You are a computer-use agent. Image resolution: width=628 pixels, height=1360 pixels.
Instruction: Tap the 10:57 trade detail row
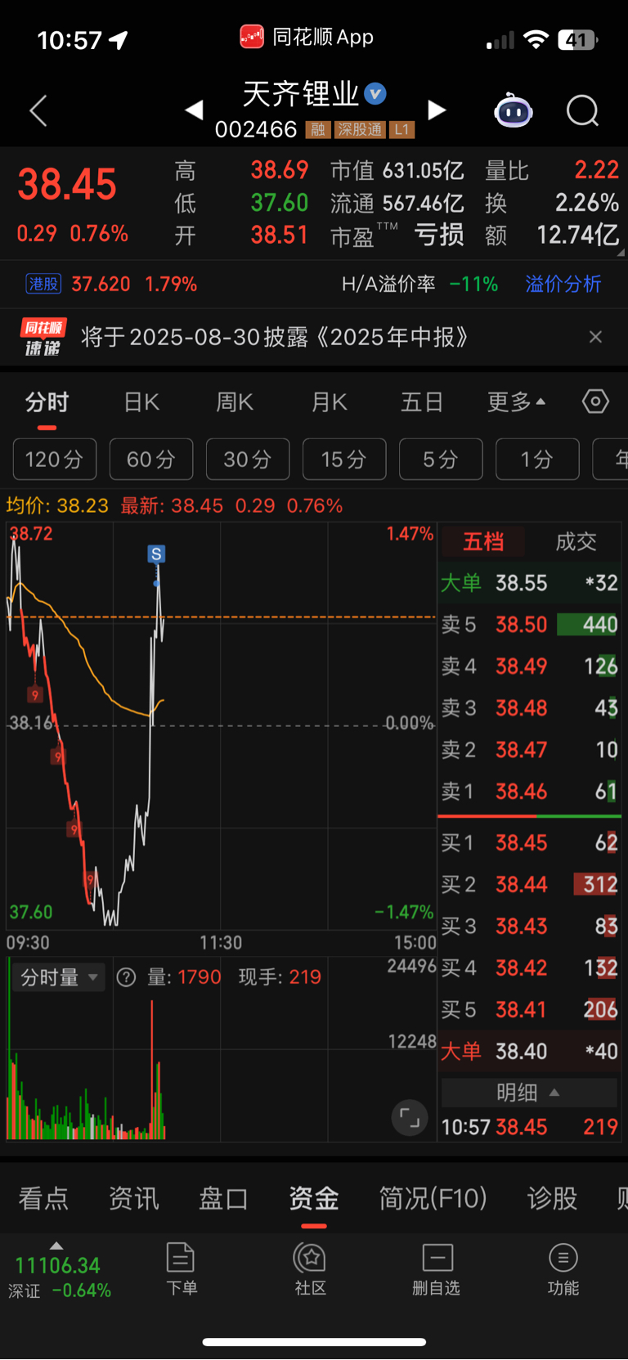pyautogui.click(x=530, y=1127)
